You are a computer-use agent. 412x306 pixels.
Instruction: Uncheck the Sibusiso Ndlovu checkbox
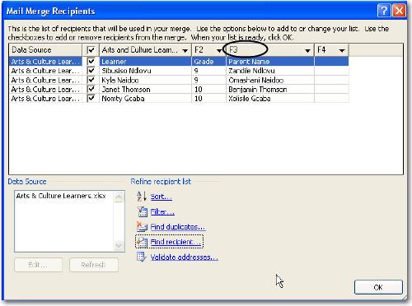coord(91,71)
